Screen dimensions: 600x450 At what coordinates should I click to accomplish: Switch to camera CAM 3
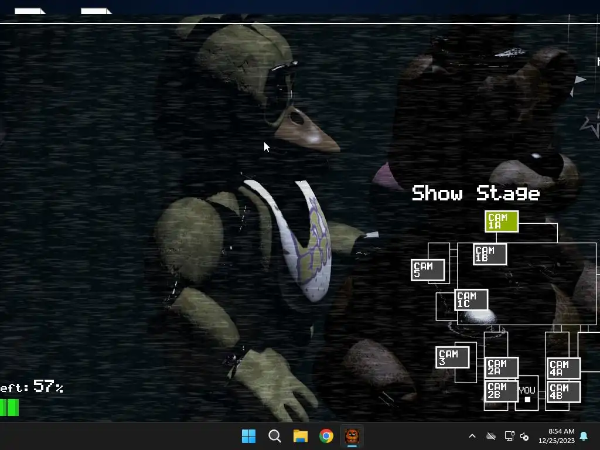(452, 357)
